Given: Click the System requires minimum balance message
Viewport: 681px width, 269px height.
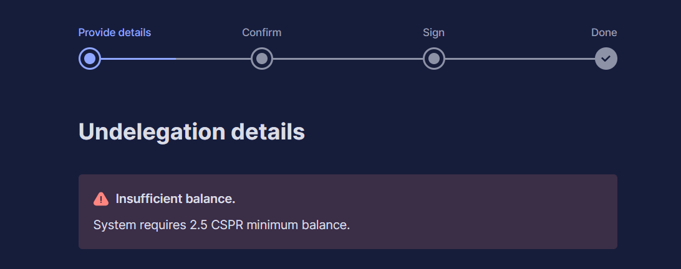Looking at the screenshot, I should pyautogui.click(x=221, y=225).
